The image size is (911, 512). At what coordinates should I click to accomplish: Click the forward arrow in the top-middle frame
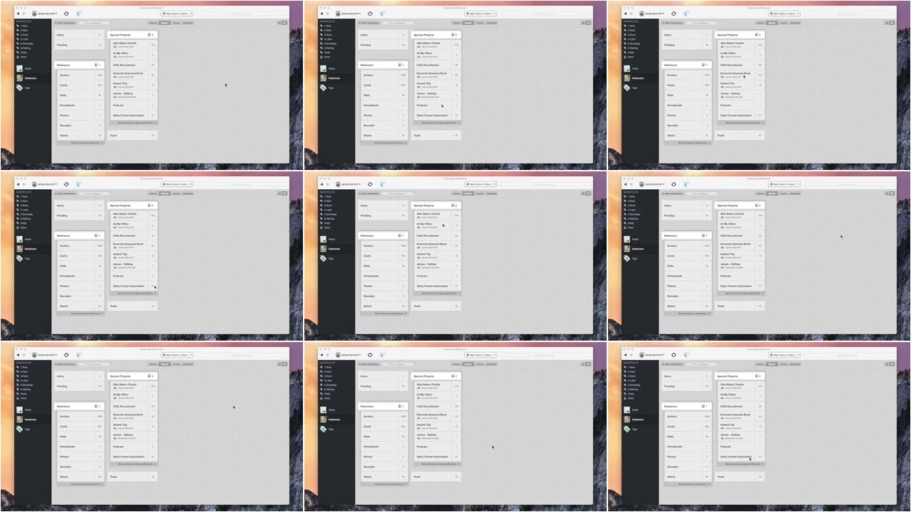[328, 14]
